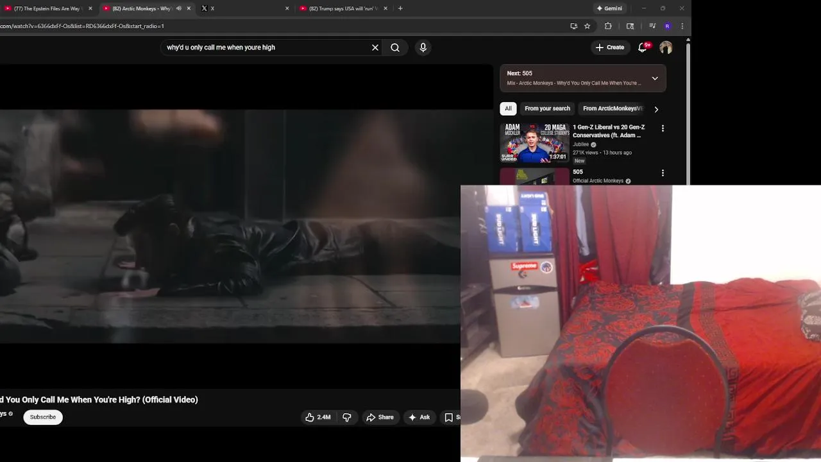This screenshot has width=821, height=462.
Task: Open the tab search icon in the toolbar
Action: pos(630,26)
